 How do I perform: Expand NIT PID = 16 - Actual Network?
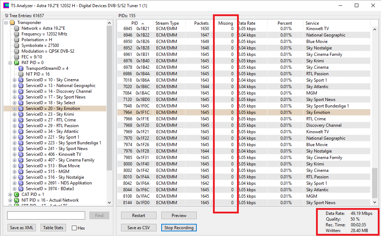pos(10,201)
